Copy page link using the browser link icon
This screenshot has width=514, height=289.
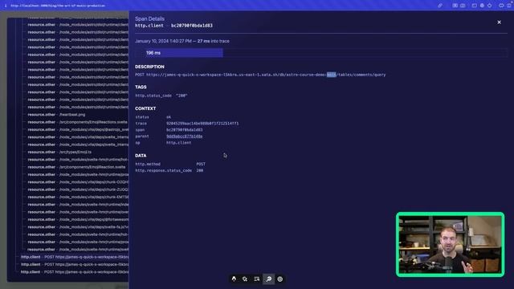pos(440,6)
